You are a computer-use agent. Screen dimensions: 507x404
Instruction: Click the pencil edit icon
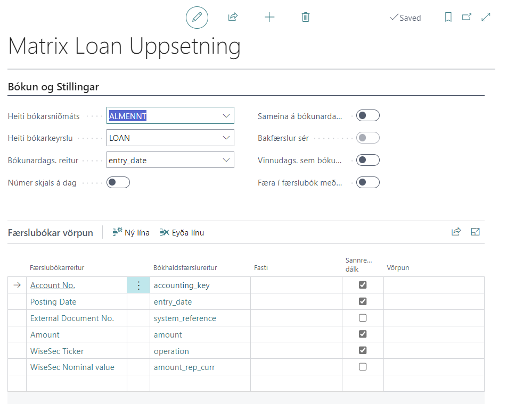tap(197, 18)
